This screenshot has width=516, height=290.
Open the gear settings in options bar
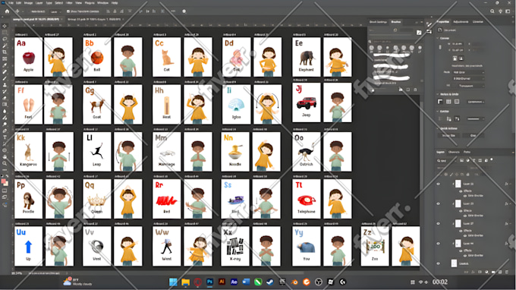[x=184, y=11]
